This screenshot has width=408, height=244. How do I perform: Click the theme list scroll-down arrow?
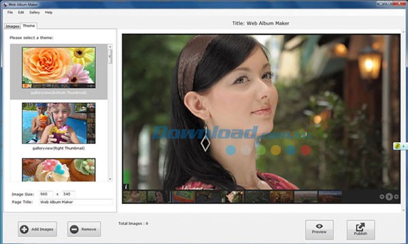tap(110, 179)
